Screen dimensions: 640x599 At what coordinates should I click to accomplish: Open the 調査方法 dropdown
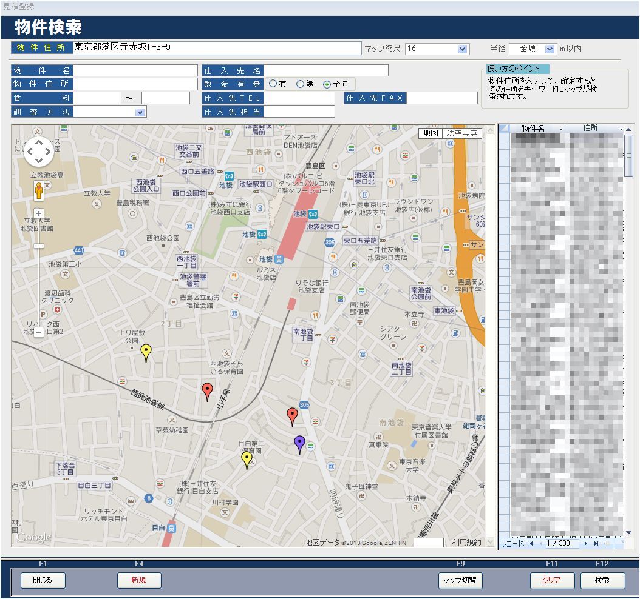pos(140,113)
